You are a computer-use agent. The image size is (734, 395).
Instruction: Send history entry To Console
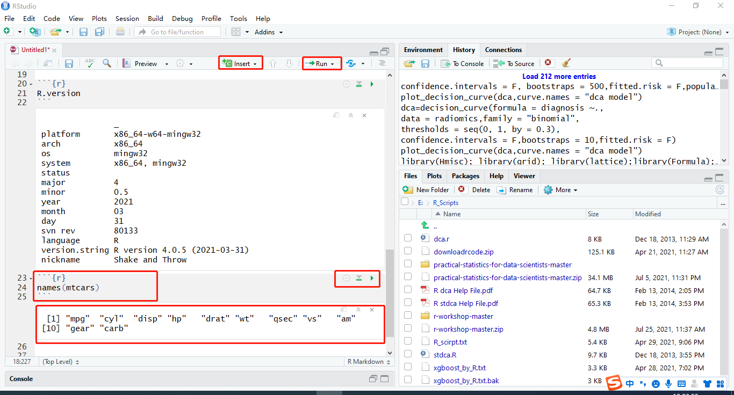(x=462, y=63)
